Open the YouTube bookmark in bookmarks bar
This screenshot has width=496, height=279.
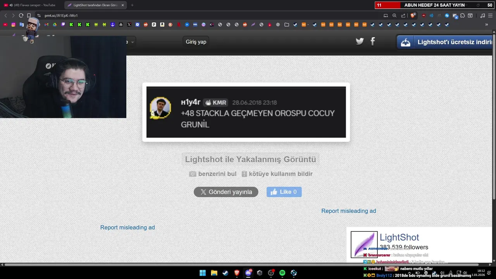(5, 24)
